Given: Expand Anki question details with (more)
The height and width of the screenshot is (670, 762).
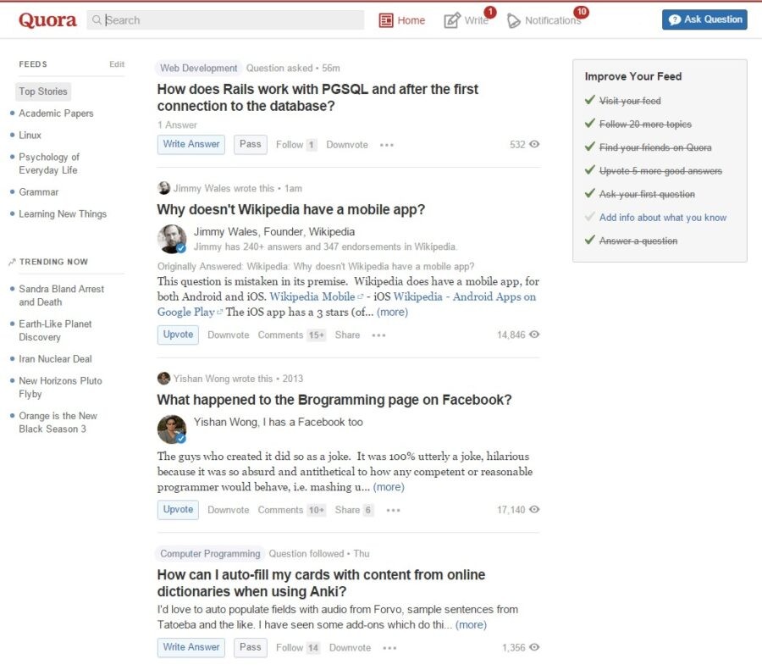Looking at the screenshot, I should (x=471, y=624).
